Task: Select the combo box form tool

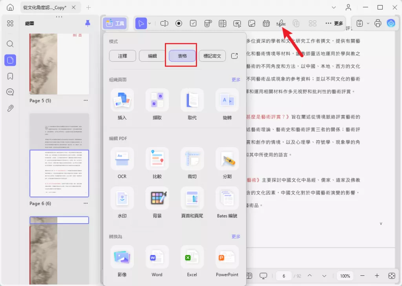Action: [x=208, y=24]
